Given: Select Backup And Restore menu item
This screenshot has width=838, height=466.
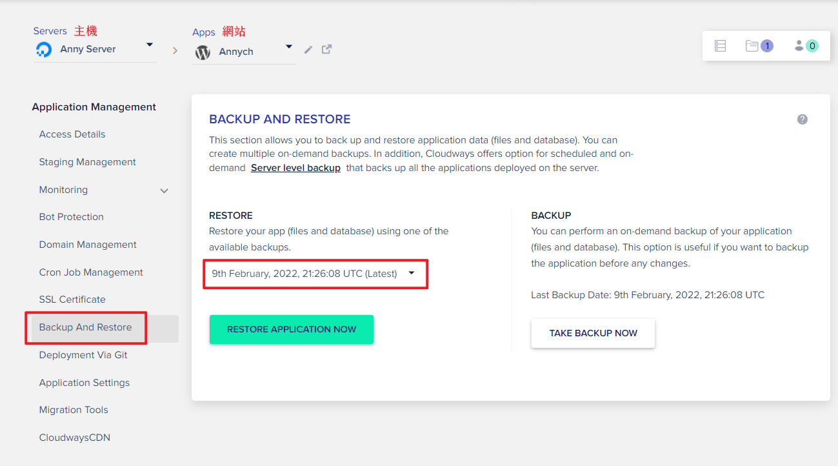Looking at the screenshot, I should pyautogui.click(x=86, y=327).
